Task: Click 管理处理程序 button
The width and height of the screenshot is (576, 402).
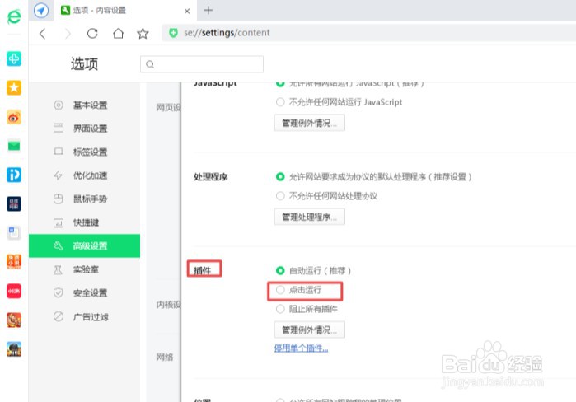Action: pyautogui.click(x=309, y=217)
